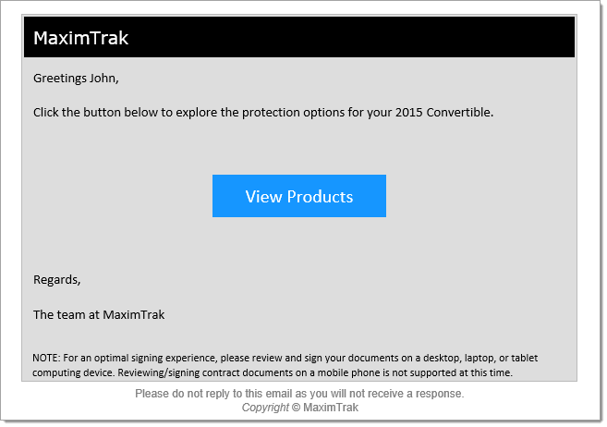The height and width of the screenshot is (427, 607).
Task: Click the 'Greetings John,' salutation line
Action: 76,79
